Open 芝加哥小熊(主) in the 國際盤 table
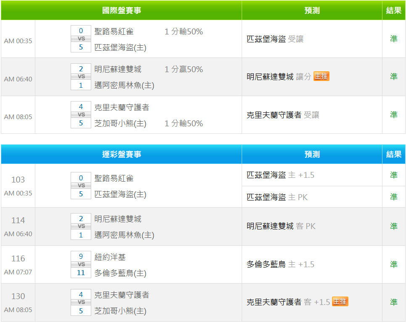 click(120, 123)
